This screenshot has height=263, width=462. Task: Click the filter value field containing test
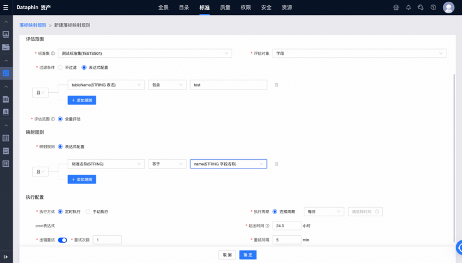pyautogui.click(x=228, y=85)
